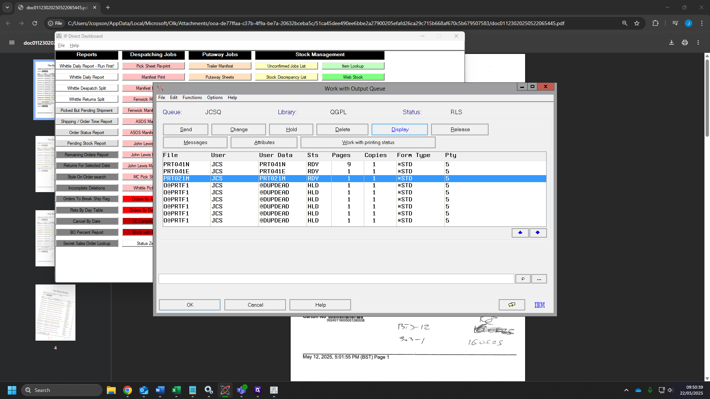Open File Explorer from the taskbar
The image size is (710, 399).
coord(111,390)
